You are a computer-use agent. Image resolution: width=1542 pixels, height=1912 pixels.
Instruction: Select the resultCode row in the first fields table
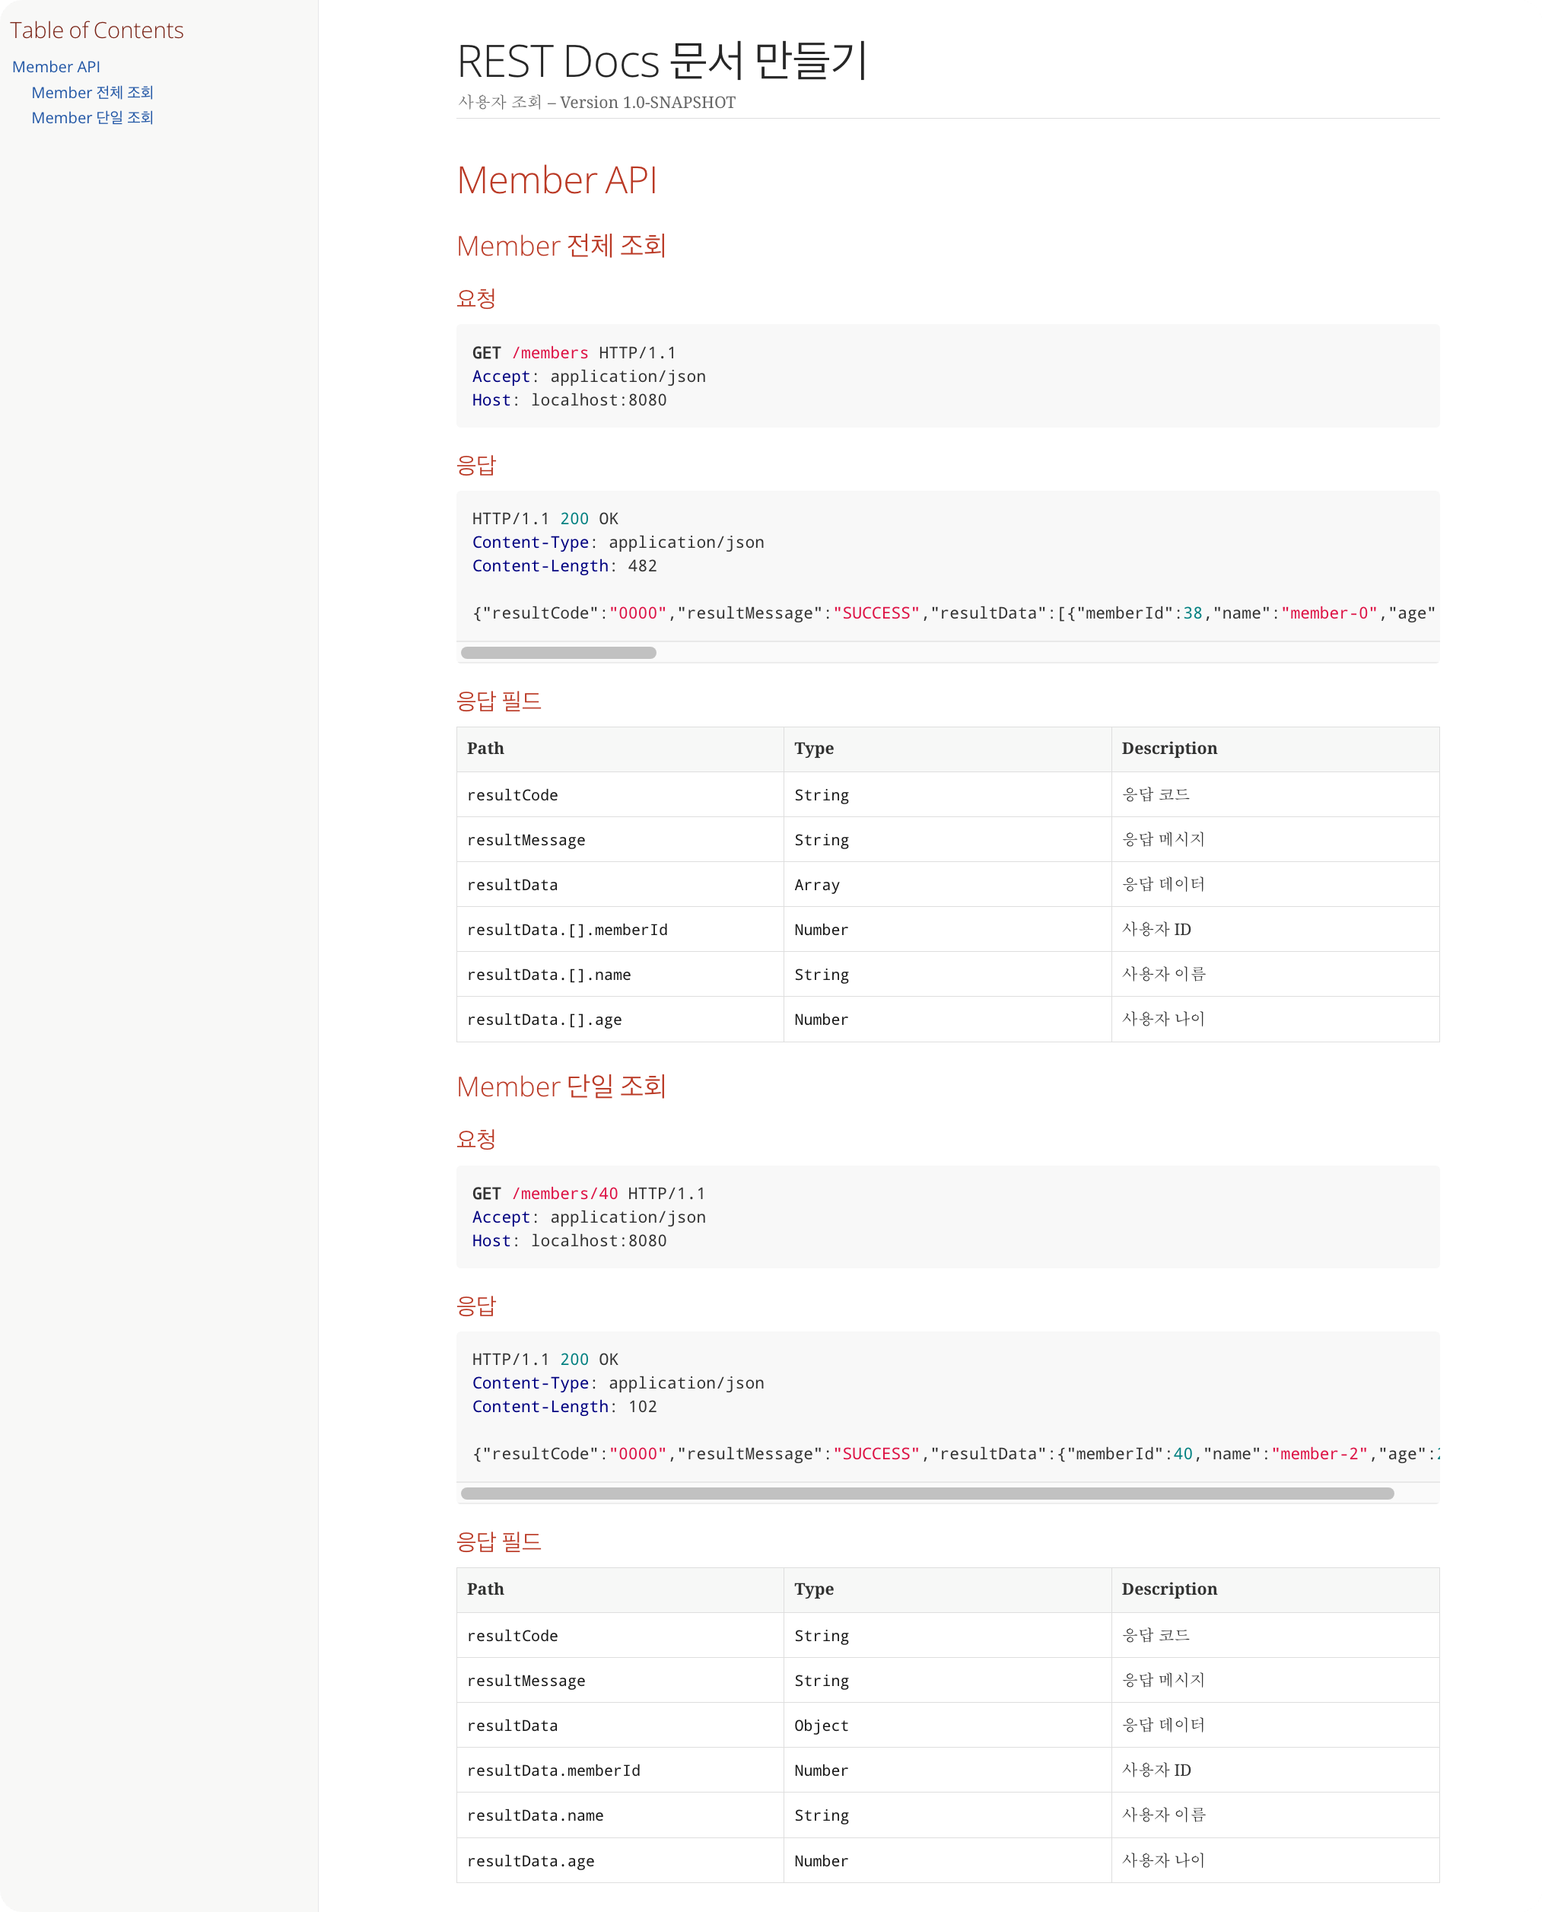pos(513,794)
